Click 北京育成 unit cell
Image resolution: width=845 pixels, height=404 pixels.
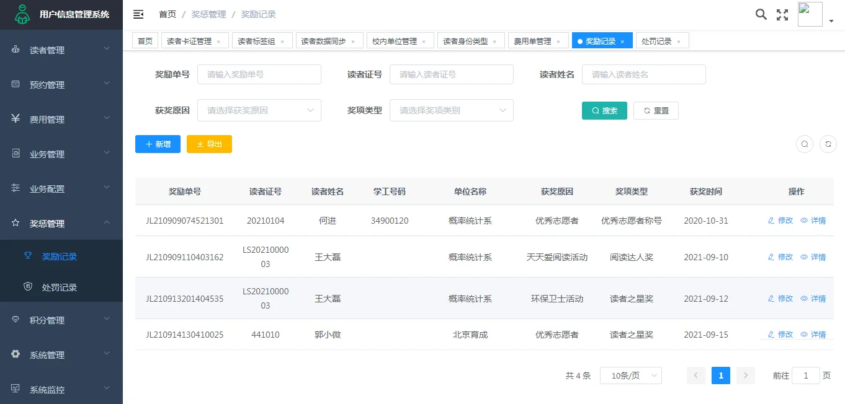tap(470, 335)
